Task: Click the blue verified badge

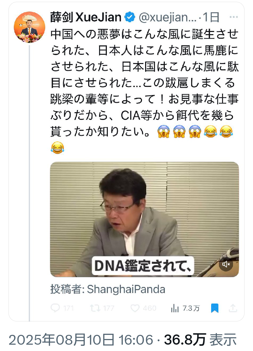Action: pyautogui.click(x=130, y=17)
